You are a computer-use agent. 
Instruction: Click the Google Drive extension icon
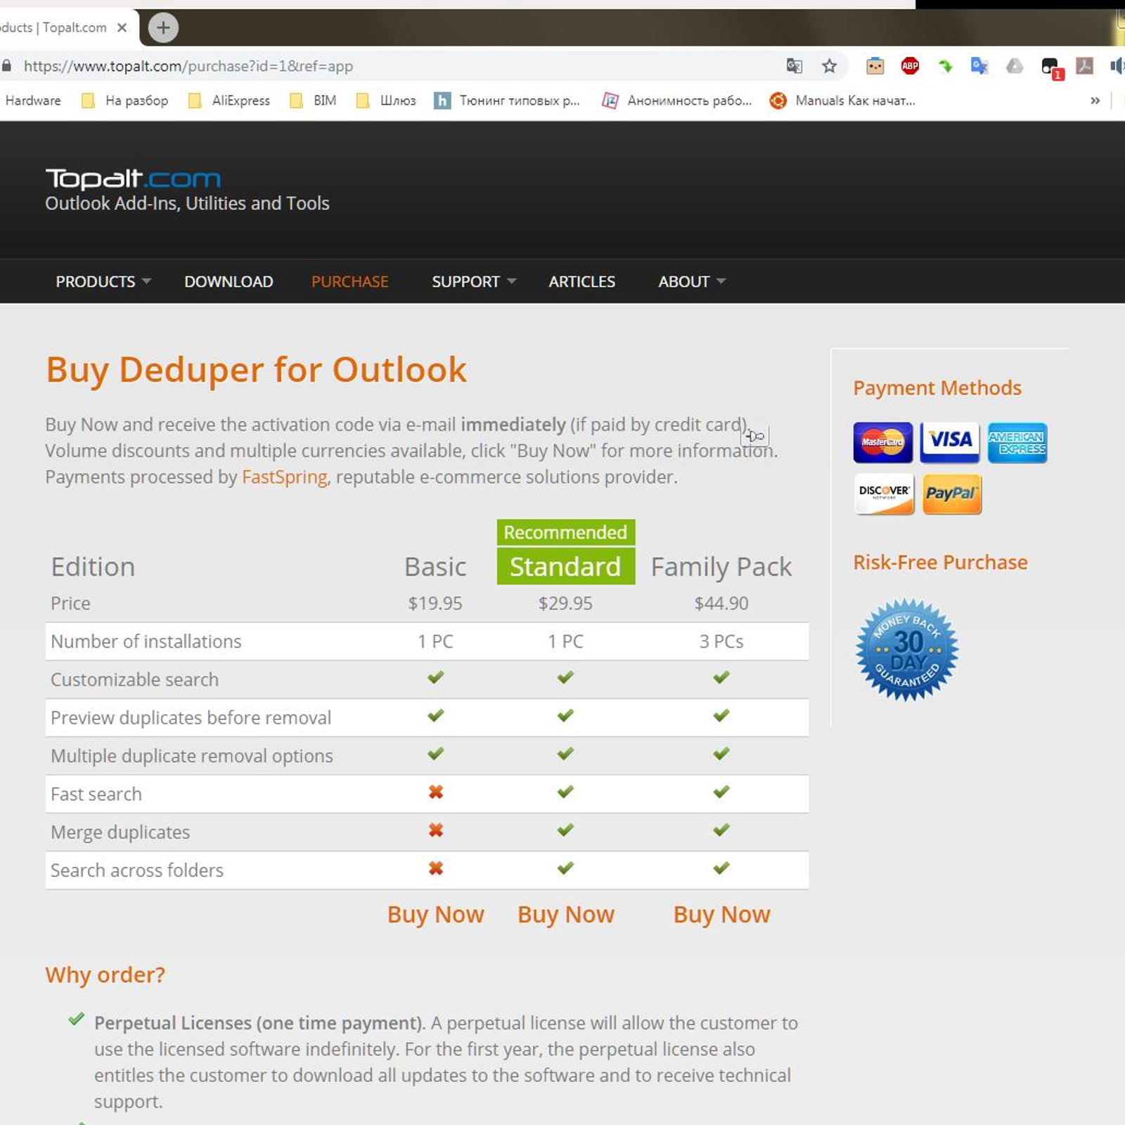[x=1015, y=66]
